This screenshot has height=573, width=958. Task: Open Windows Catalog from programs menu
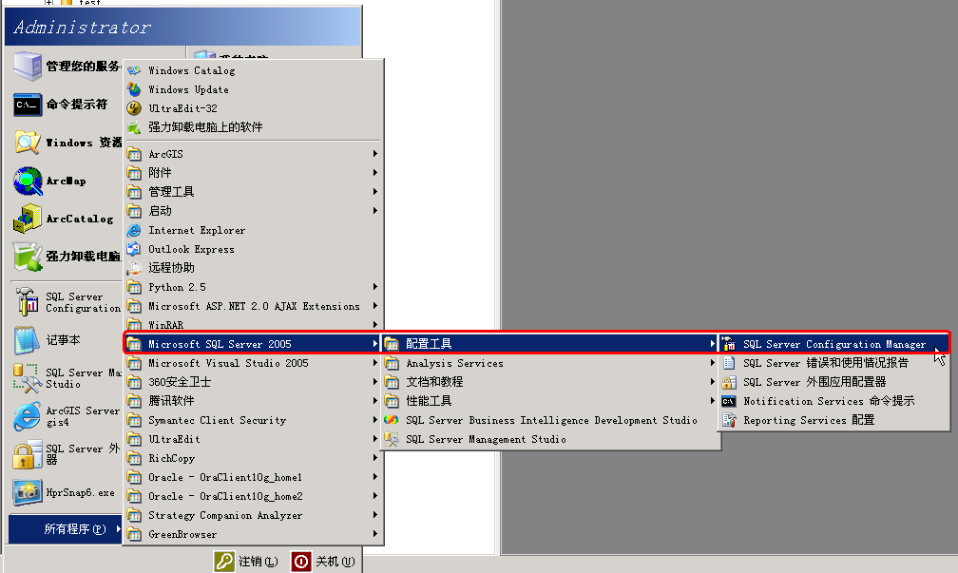point(253,70)
